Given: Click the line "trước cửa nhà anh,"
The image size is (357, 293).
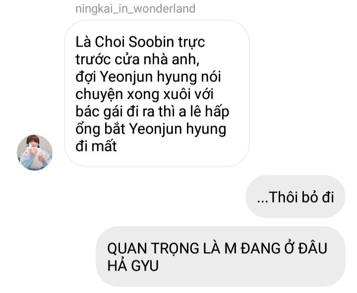Looking at the screenshot, I should pyautogui.click(x=137, y=60).
